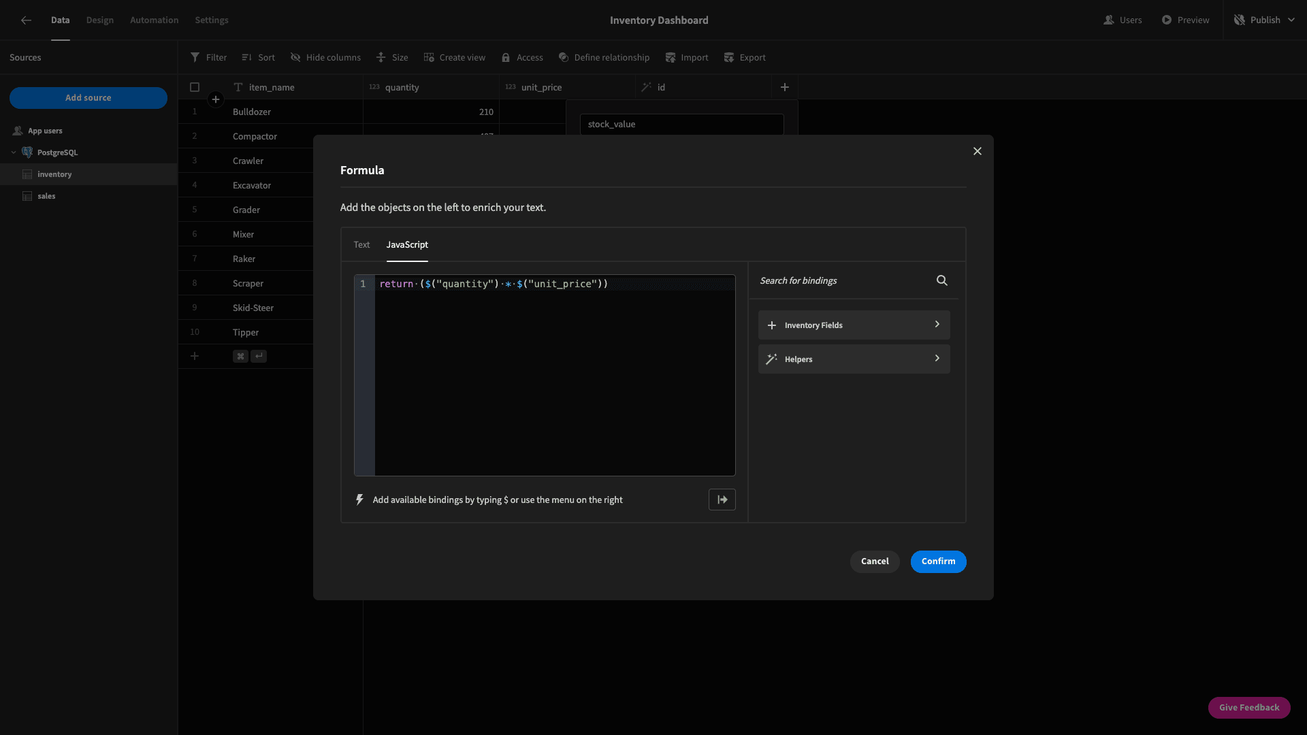The image size is (1307, 735).
Task: Click the Import button
Action: coord(687,58)
